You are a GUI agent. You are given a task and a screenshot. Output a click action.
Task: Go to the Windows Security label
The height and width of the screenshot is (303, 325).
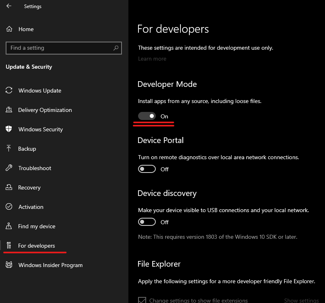coord(41,129)
